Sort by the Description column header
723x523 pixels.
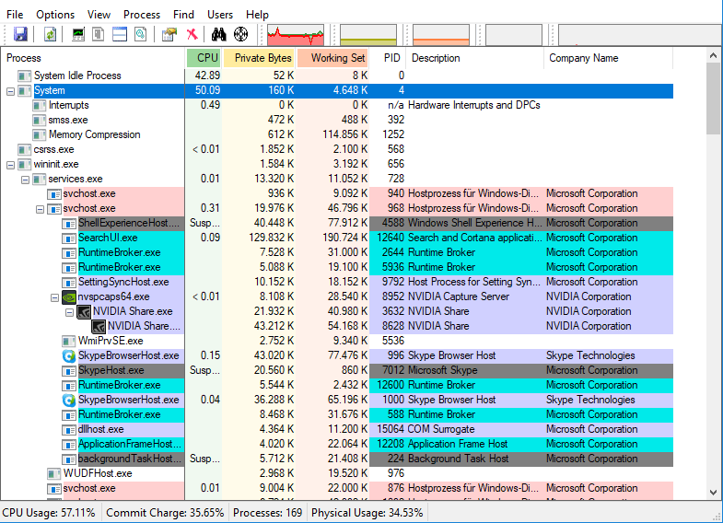(x=475, y=58)
